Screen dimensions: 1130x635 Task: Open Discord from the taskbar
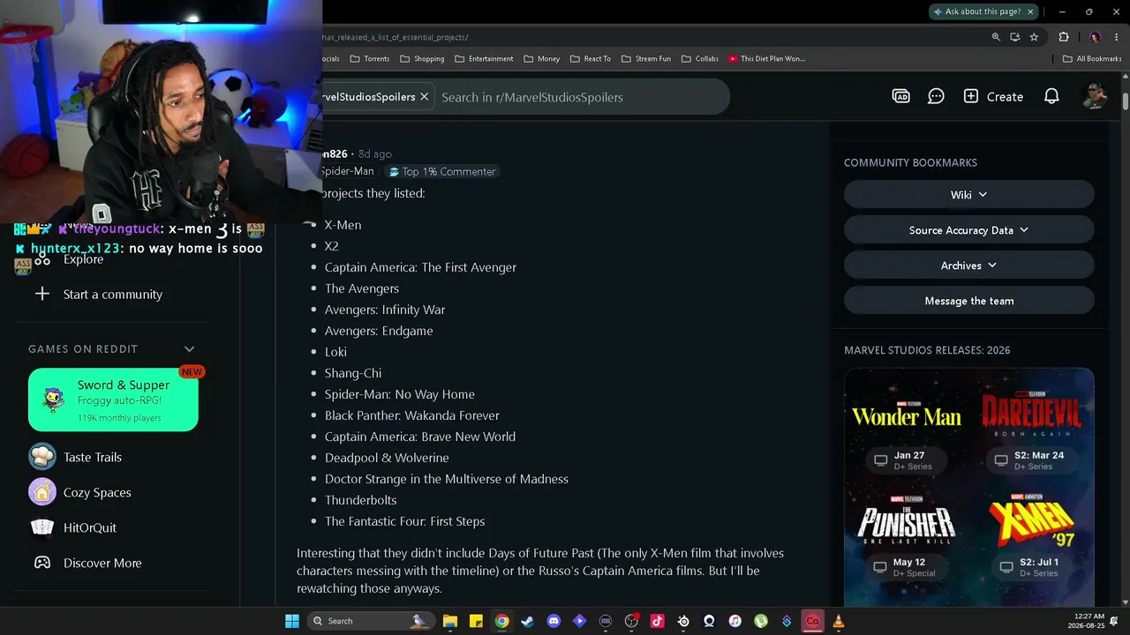[x=554, y=621]
